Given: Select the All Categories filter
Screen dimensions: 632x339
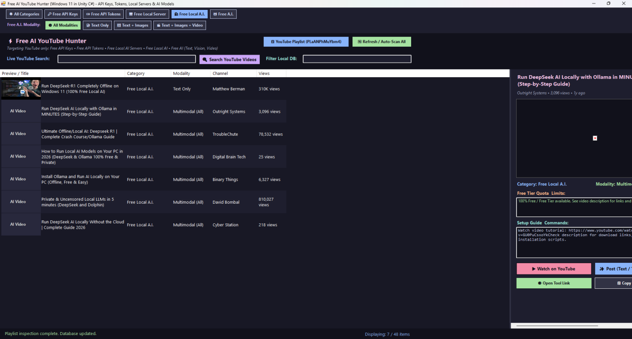Looking at the screenshot, I should (24, 14).
